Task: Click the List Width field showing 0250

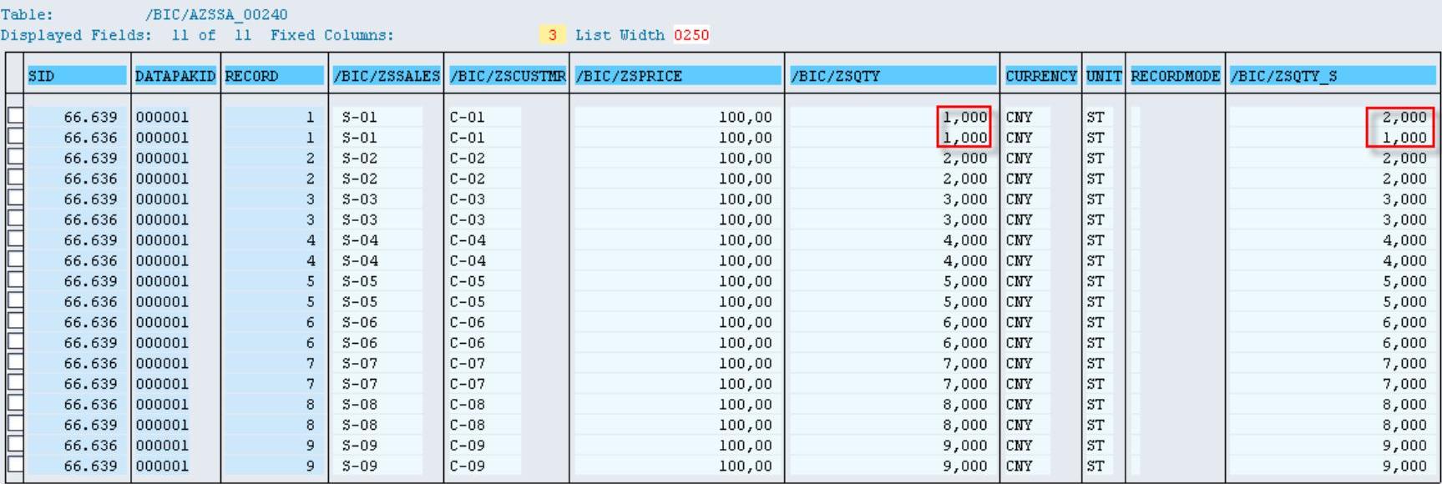Action: coord(691,35)
